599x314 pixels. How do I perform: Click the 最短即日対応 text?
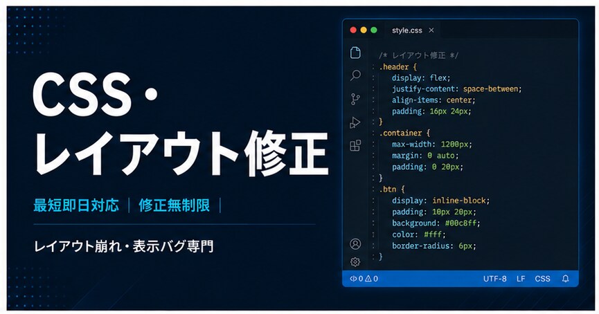click(x=76, y=205)
